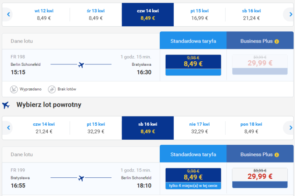Select return date pon 18 kwi
The width and height of the screenshot is (295, 196).
point(251,128)
